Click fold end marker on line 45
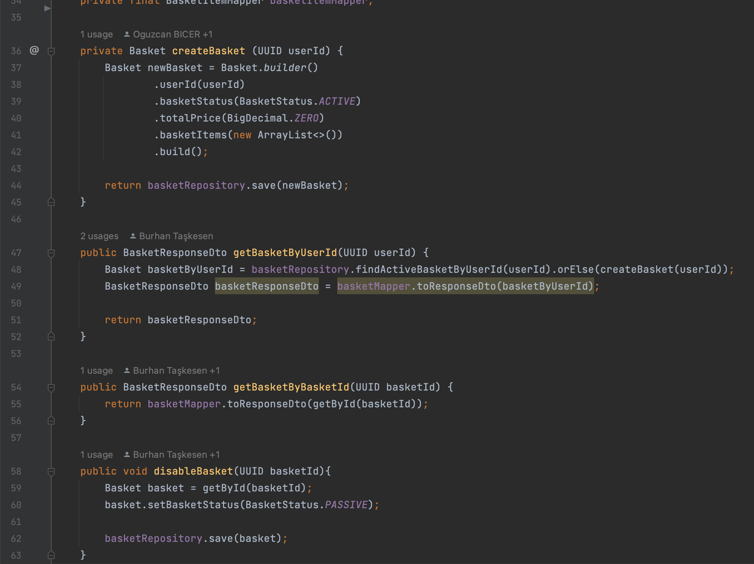Image resolution: width=754 pixels, height=564 pixels. [51, 202]
